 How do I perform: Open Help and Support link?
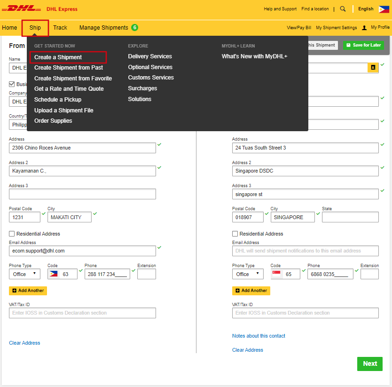coord(280,9)
